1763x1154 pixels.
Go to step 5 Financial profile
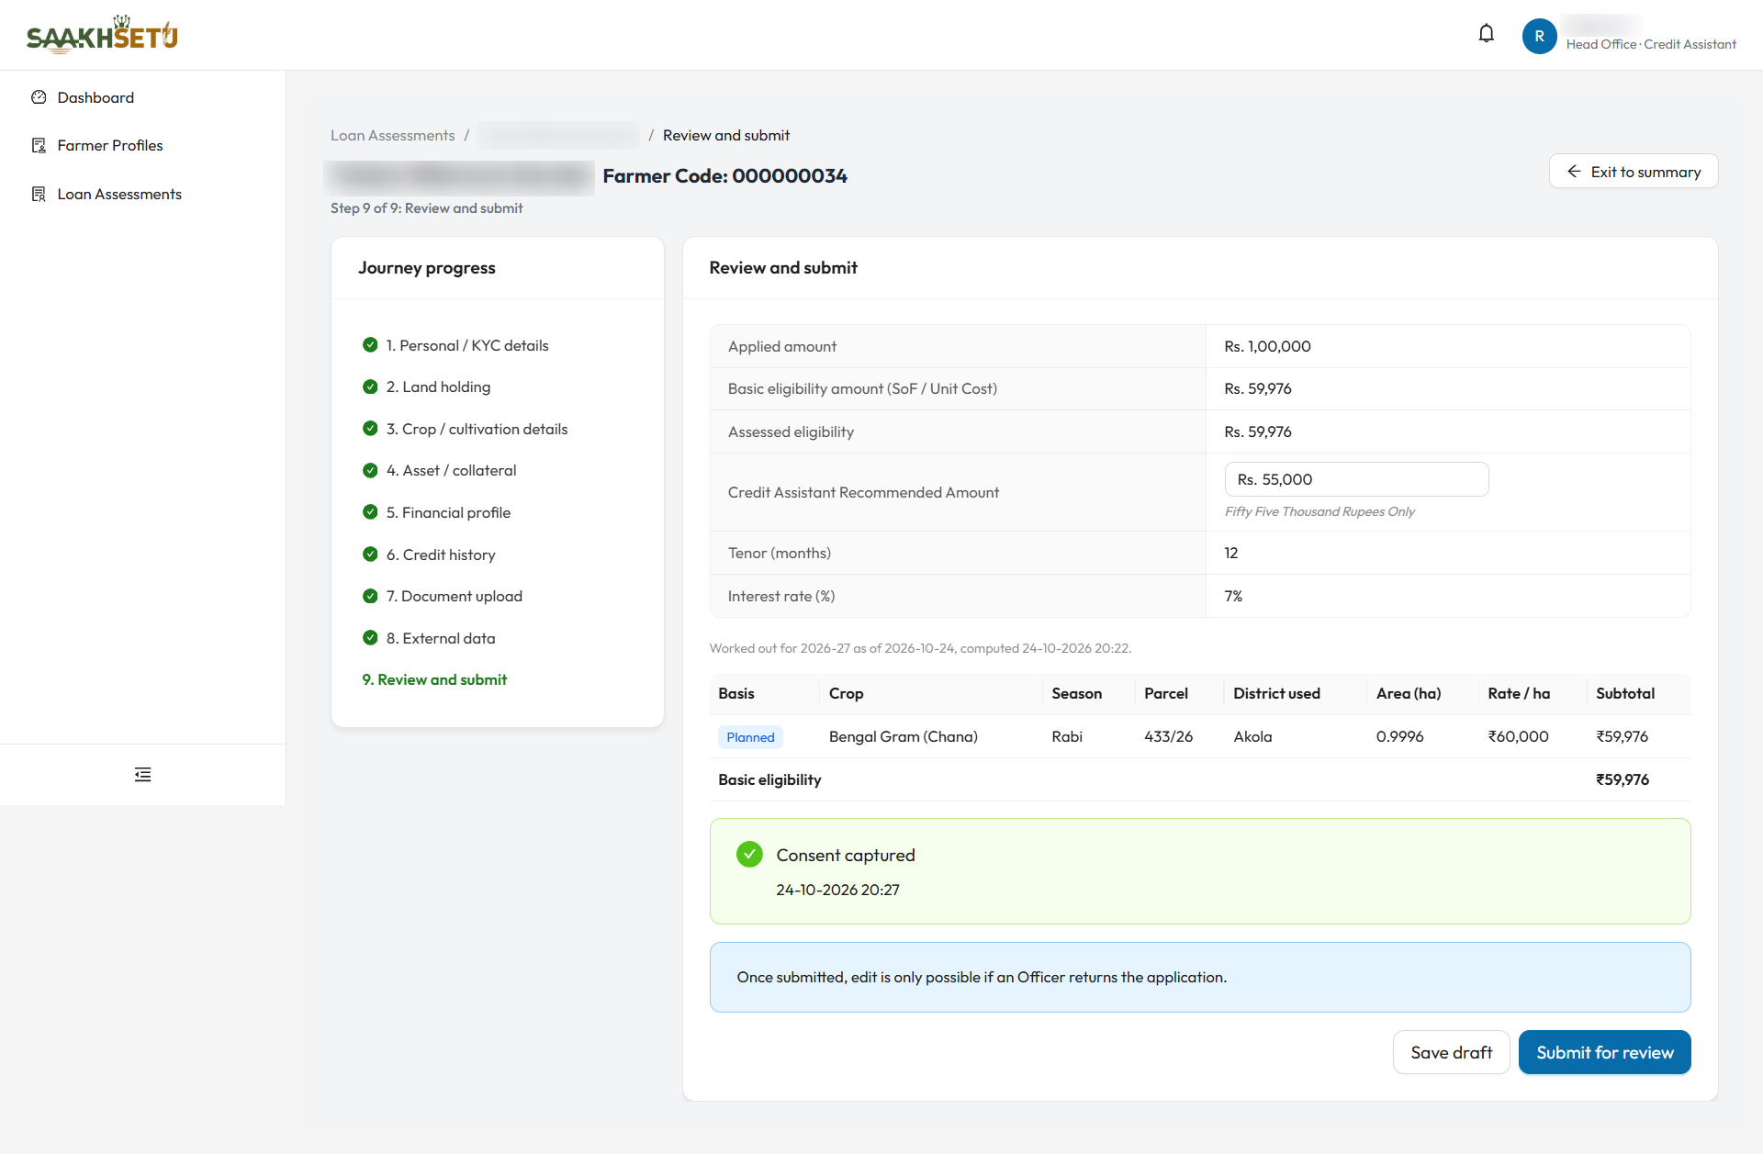click(448, 512)
